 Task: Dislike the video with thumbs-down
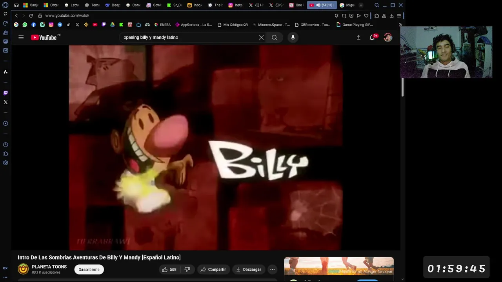point(187,269)
